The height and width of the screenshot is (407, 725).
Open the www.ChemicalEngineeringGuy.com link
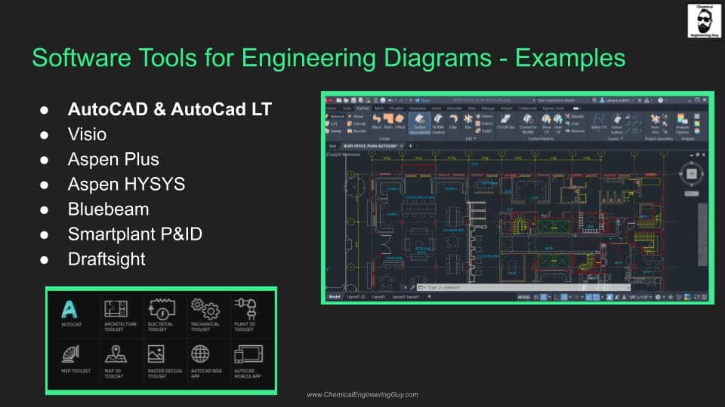pyautogui.click(x=362, y=394)
